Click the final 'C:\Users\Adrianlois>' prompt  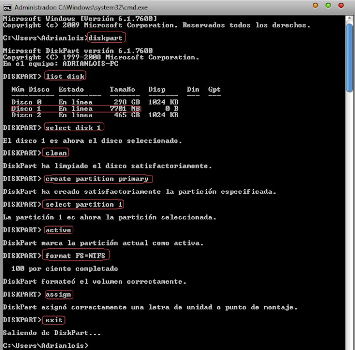45,346
